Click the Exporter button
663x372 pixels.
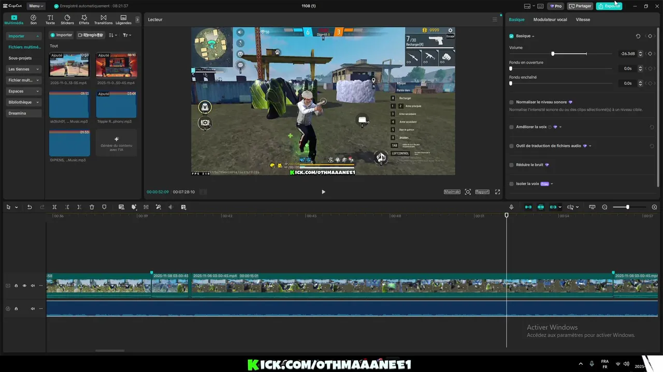click(x=609, y=6)
